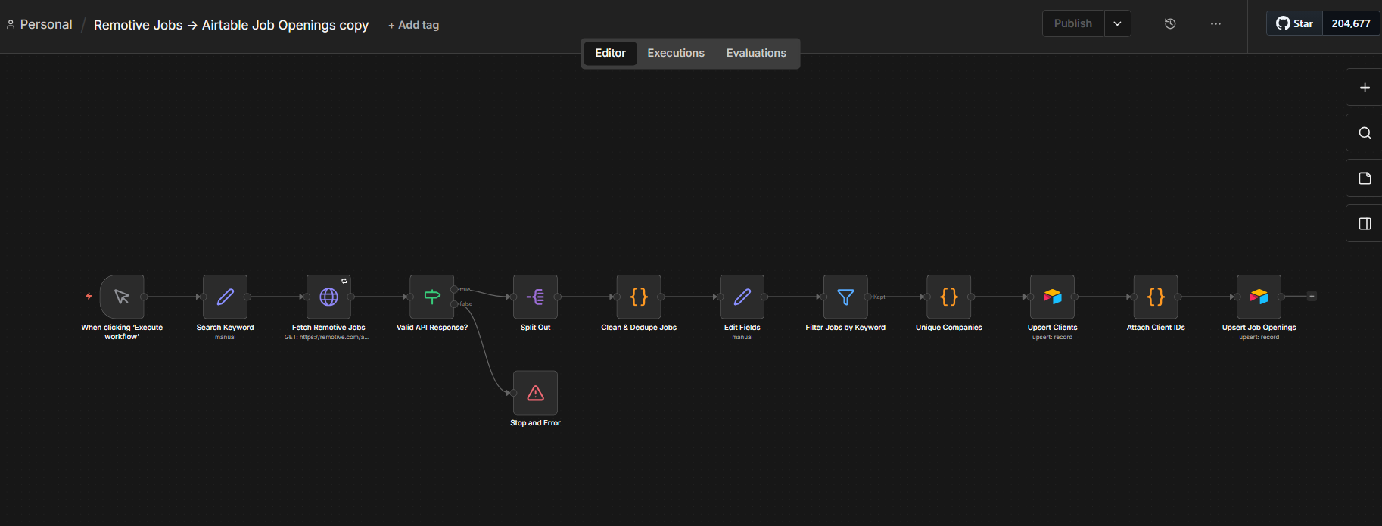The image size is (1382, 526).
Task: Click the Unique Companies label
Action: (949, 328)
